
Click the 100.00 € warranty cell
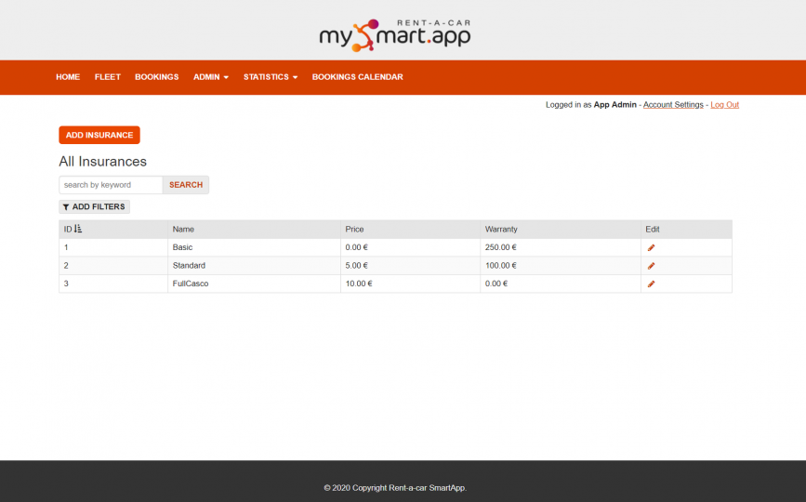coord(561,266)
